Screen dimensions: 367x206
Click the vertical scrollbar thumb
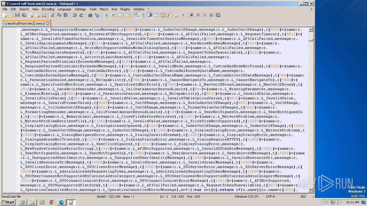[x=311, y=40]
